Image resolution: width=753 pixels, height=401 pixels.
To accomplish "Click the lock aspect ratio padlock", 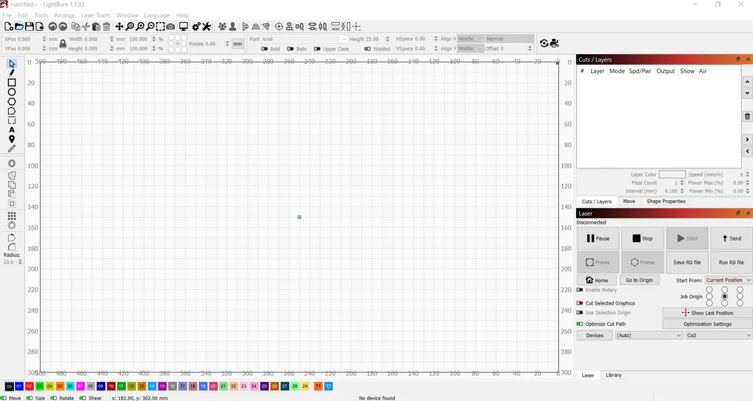I will 63,44.
